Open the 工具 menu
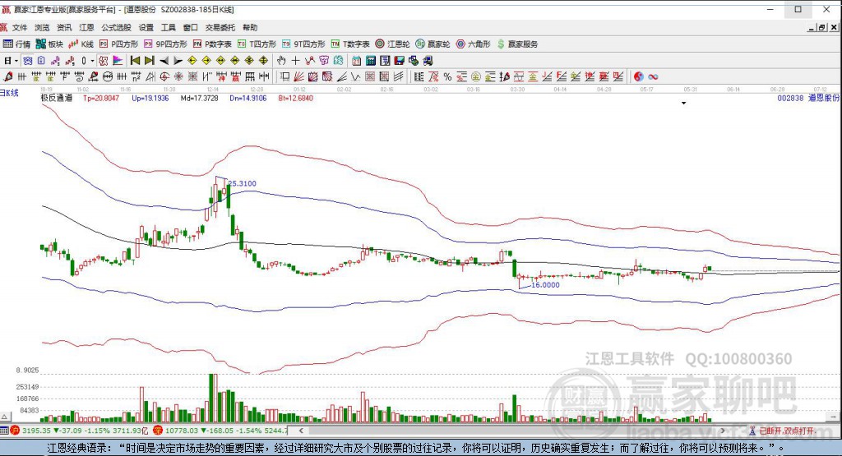This screenshot has height=456, width=842. [x=168, y=27]
